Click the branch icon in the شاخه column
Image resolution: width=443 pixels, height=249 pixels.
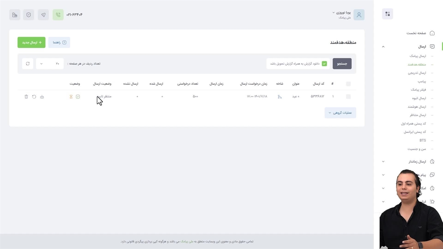coord(280,97)
